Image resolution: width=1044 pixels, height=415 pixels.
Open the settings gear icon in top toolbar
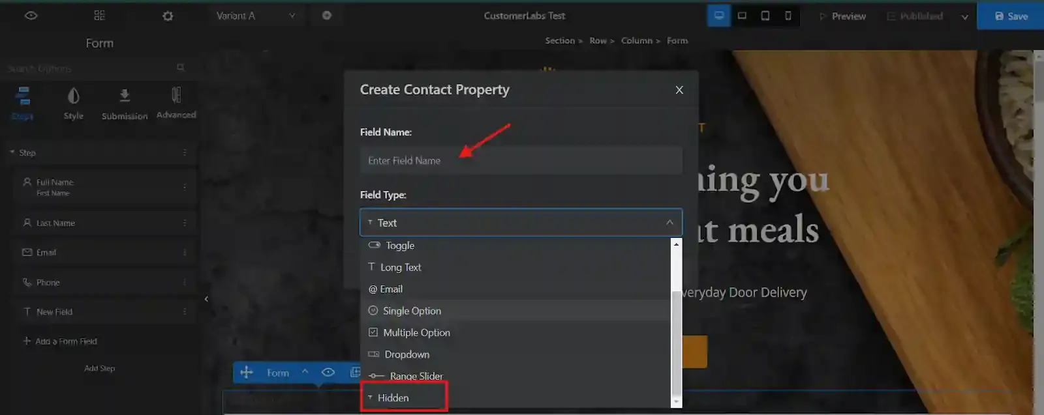pos(168,16)
